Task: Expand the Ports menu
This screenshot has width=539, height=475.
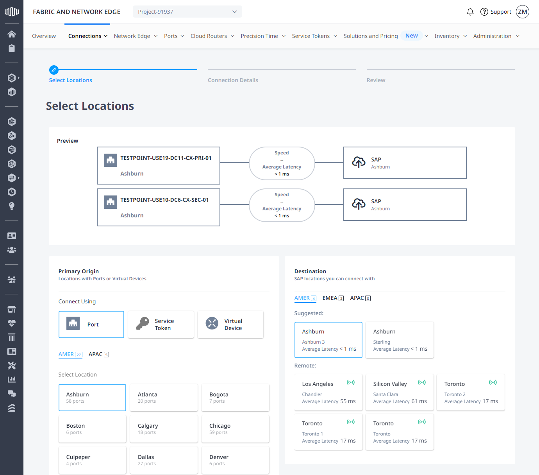Action: [x=174, y=36]
